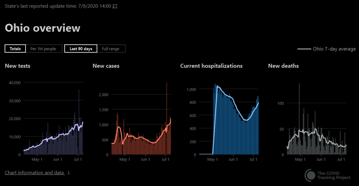The height and width of the screenshot is (186, 359).
Task: Click the white legend line for 7-day average
Action: [304, 49]
